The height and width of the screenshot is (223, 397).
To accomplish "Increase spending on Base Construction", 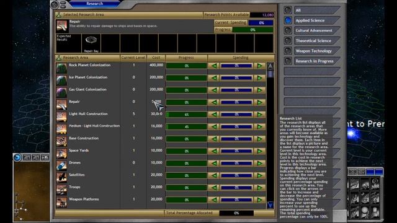I will coord(259,139).
